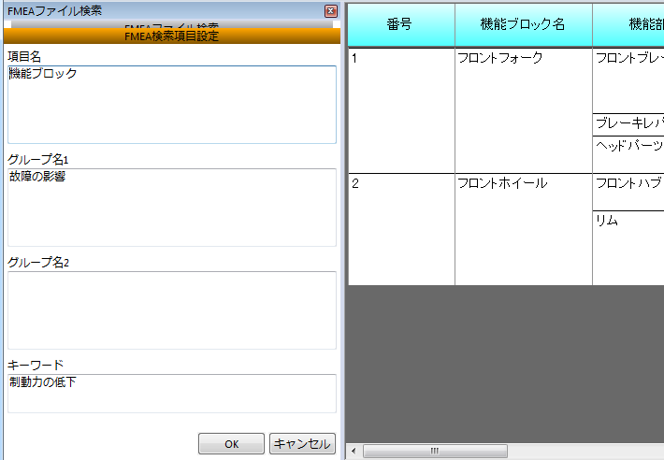The image size is (664, 460).
Task: Click the scrollbar left arrow
Action: point(354,451)
